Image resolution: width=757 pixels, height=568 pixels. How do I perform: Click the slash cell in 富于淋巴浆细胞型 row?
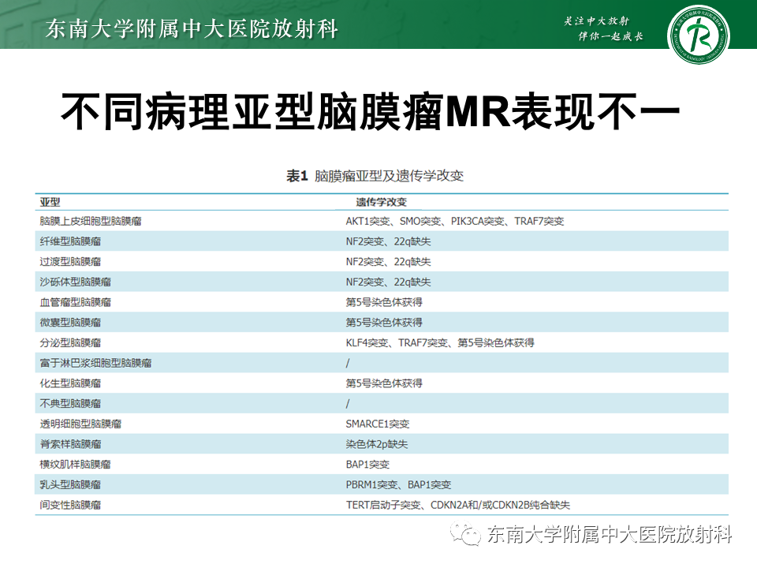click(348, 363)
